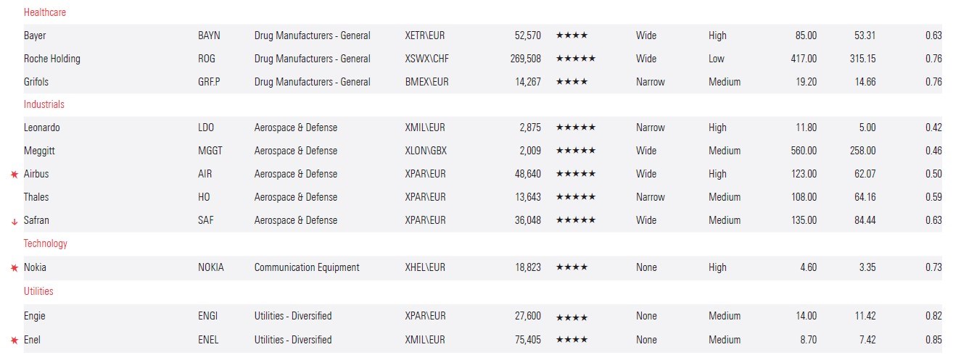Screen dimensions: 953x355
Task: Click the red down arrow beside Safran
Action: 14,222
